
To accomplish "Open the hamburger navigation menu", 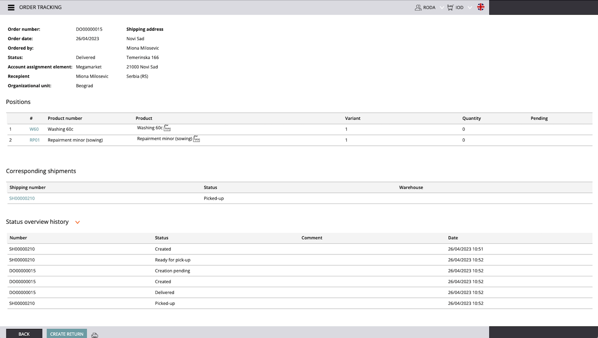I will click(x=11, y=7).
